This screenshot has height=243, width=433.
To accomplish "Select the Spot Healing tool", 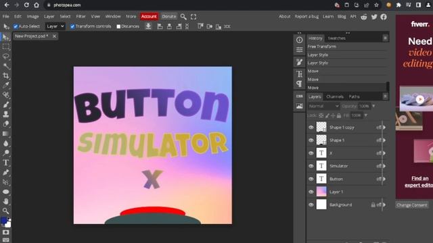I will coord(6,94).
